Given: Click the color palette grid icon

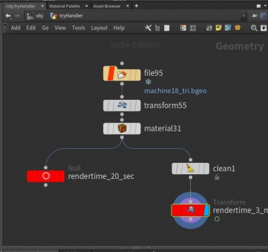Looking at the screenshot, I should click(x=183, y=28).
